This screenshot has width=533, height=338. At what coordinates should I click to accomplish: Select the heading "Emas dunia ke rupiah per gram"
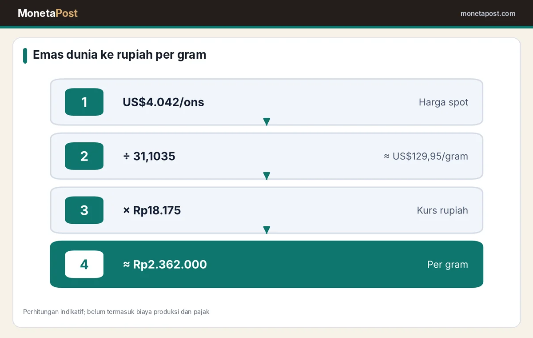coord(119,55)
